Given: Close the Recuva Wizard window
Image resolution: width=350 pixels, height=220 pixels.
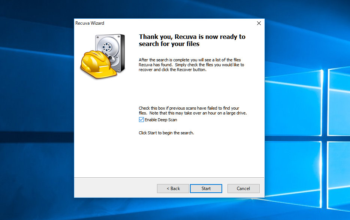Looking at the screenshot, I should [x=259, y=23].
